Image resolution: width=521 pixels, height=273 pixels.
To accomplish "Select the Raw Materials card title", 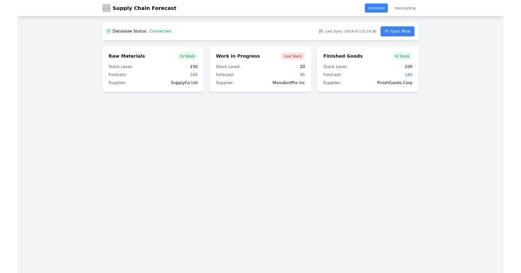I will [127, 56].
